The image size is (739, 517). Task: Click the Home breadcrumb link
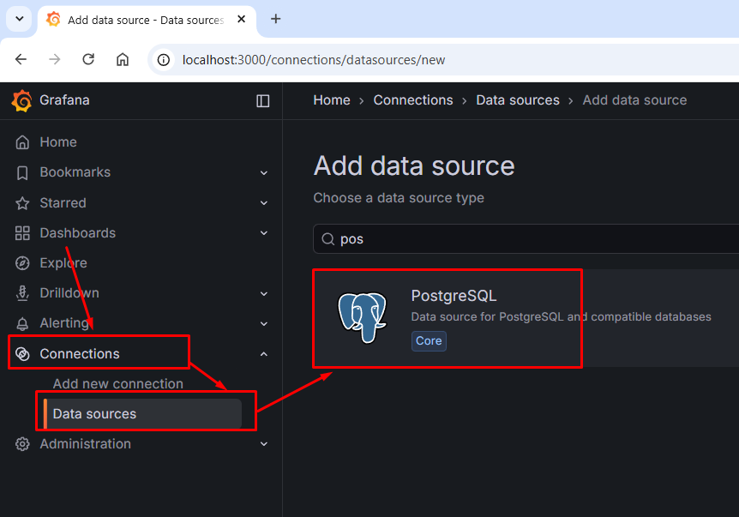point(332,100)
